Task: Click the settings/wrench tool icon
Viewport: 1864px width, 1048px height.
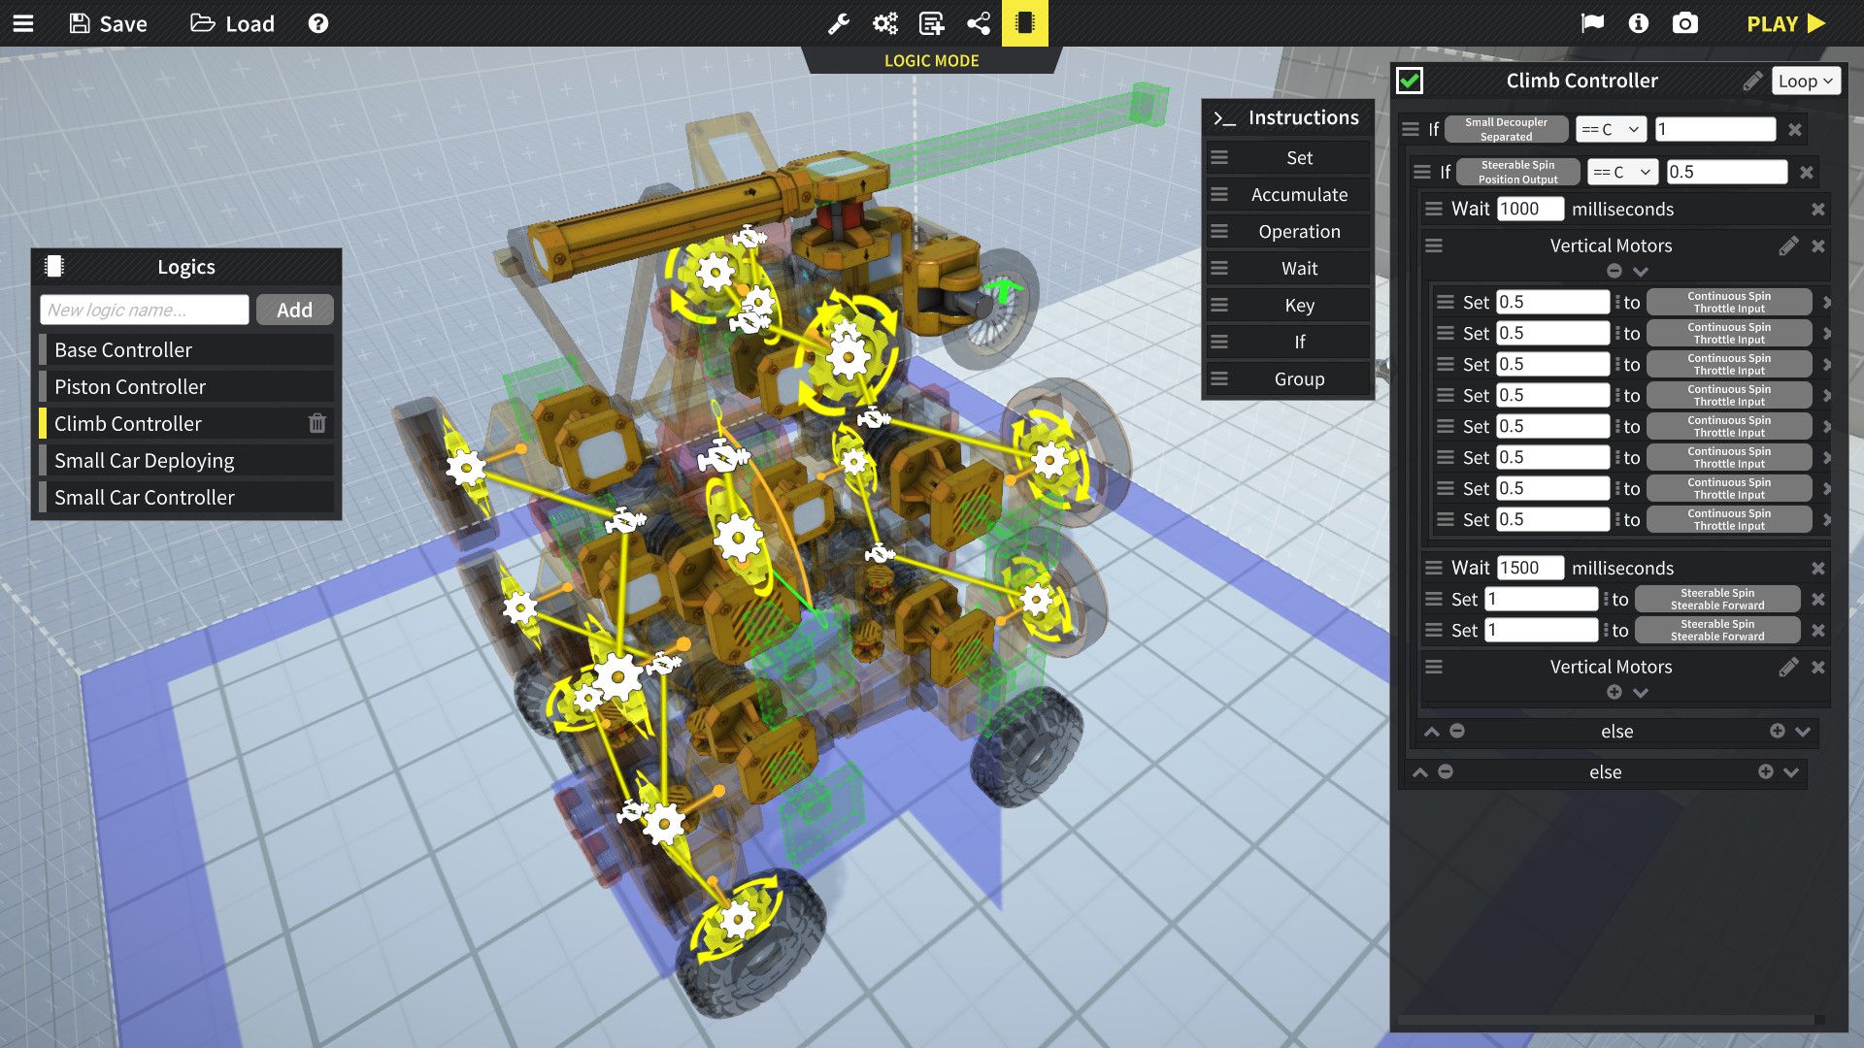Action: click(x=840, y=23)
